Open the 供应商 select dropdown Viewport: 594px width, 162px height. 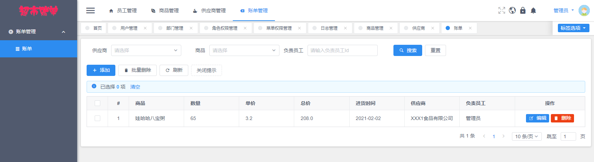pos(146,50)
